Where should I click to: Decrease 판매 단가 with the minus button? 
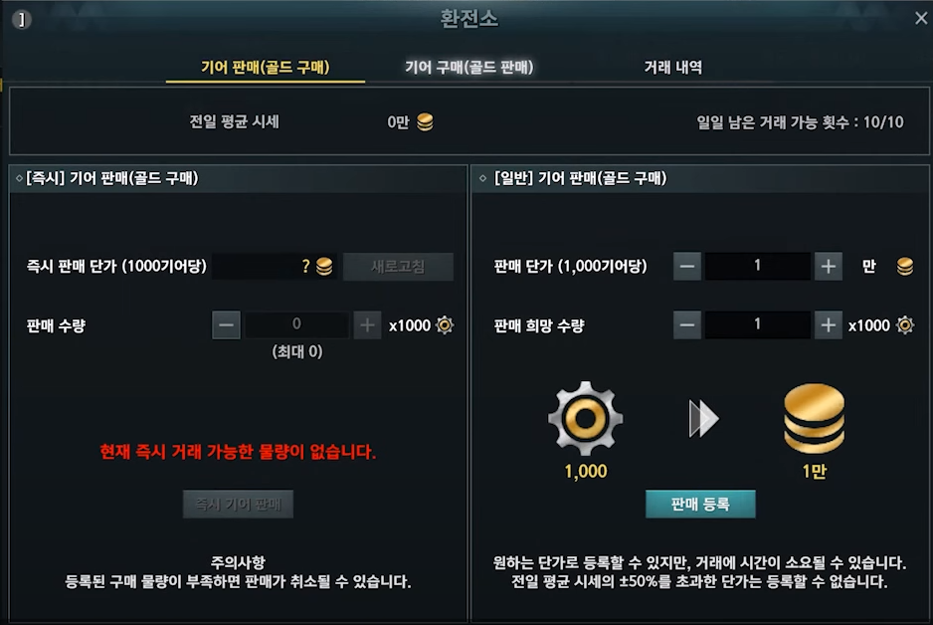click(687, 266)
